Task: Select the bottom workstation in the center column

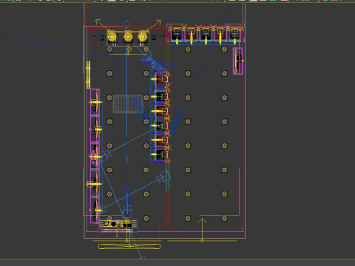Action: pyautogui.click(x=161, y=155)
